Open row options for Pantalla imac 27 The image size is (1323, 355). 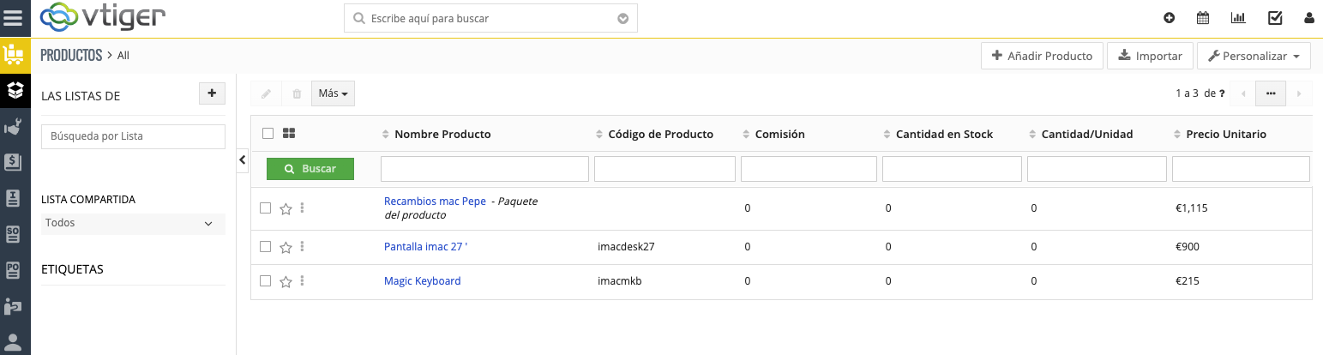click(303, 247)
